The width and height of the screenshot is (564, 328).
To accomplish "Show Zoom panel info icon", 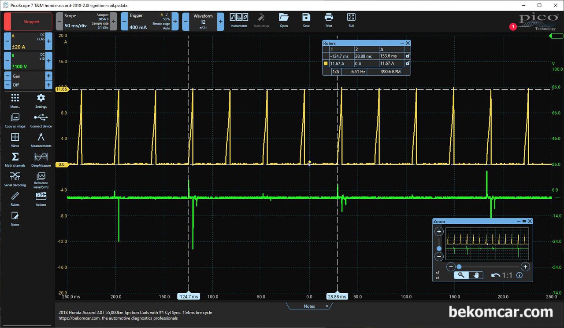I will point(519,275).
